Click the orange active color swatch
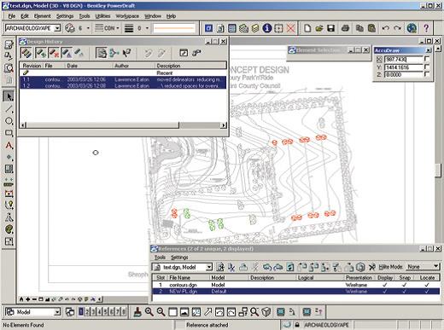 click(x=174, y=28)
